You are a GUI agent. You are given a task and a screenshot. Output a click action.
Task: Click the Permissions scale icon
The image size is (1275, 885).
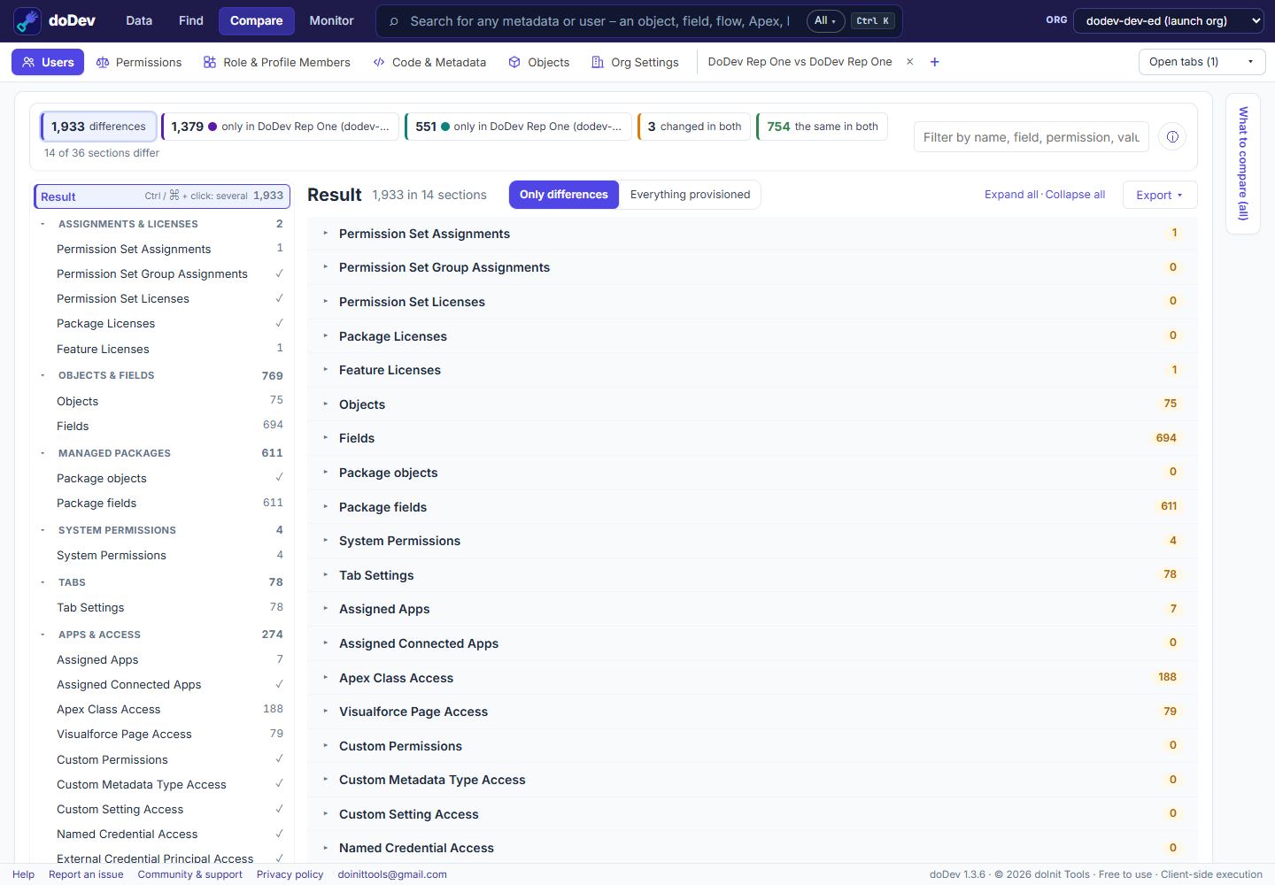[103, 62]
